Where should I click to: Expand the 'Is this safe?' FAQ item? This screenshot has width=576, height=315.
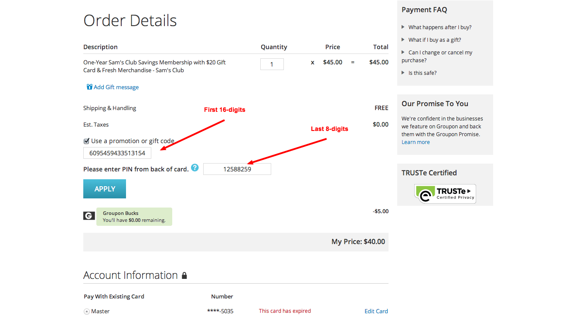tap(422, 73)
